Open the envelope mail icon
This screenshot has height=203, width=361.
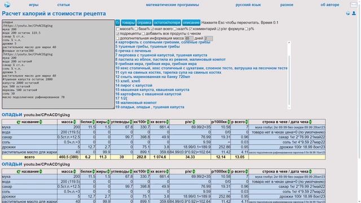pos(354,5)
